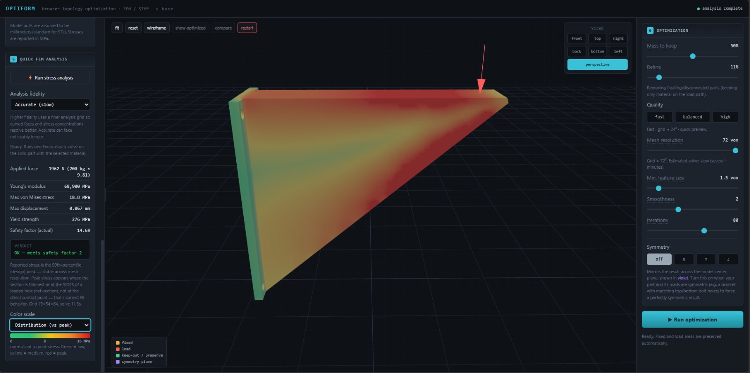Click the home link in header
Viewport: 750px width, 373px height.
(x=165, y=9)
